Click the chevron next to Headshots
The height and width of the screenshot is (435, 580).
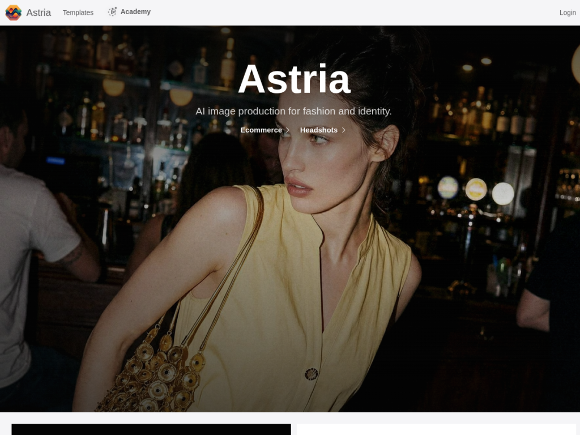coord(343,130)
